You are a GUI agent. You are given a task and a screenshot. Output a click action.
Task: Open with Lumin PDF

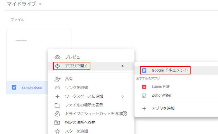(x=176, y=87)
